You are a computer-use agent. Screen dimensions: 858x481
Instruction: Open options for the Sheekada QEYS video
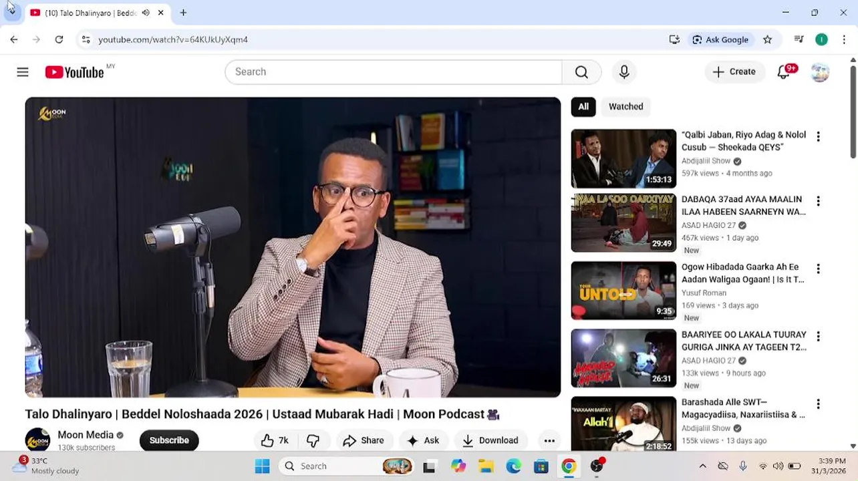point(818,136)
